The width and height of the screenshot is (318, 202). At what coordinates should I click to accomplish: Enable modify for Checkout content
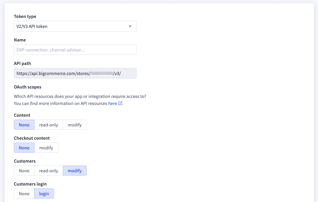click(x=46, y=148)
